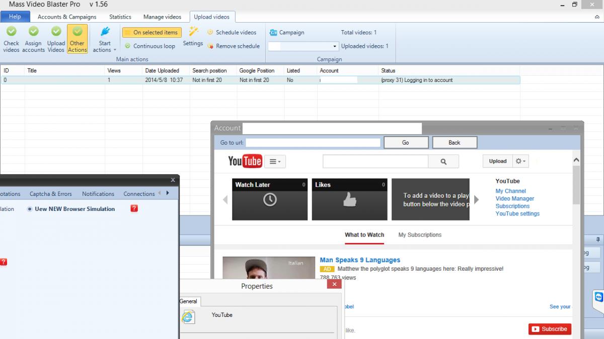Click the See your link on YouTube
The height and width of the screenshot is (339, 604).
click(x=560, y=306)
